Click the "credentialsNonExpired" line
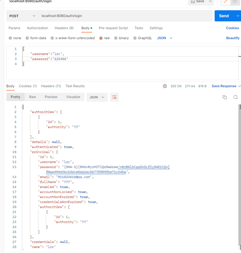The image size is (241, 253). point(68,202)
